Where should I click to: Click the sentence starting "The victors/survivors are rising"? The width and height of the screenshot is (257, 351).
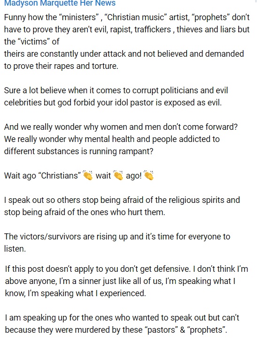click(x=117, y=242)
